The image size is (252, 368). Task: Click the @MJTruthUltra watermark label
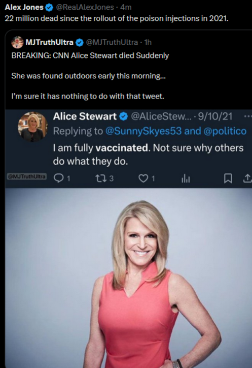pyautogui.click(x=27, y=176)
